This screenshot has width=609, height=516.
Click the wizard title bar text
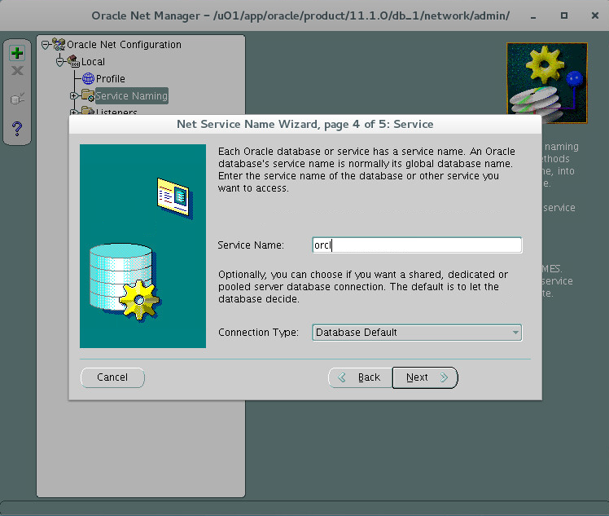[x=304, y=124]
